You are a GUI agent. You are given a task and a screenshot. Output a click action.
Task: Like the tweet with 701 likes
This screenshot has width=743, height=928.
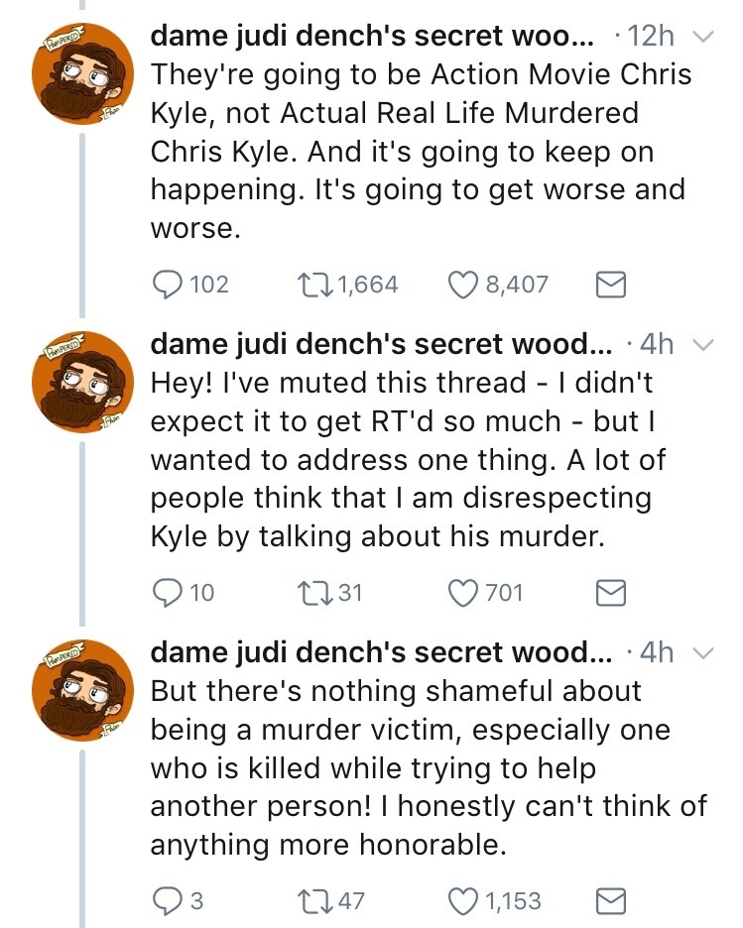click(x=463, y=594)
